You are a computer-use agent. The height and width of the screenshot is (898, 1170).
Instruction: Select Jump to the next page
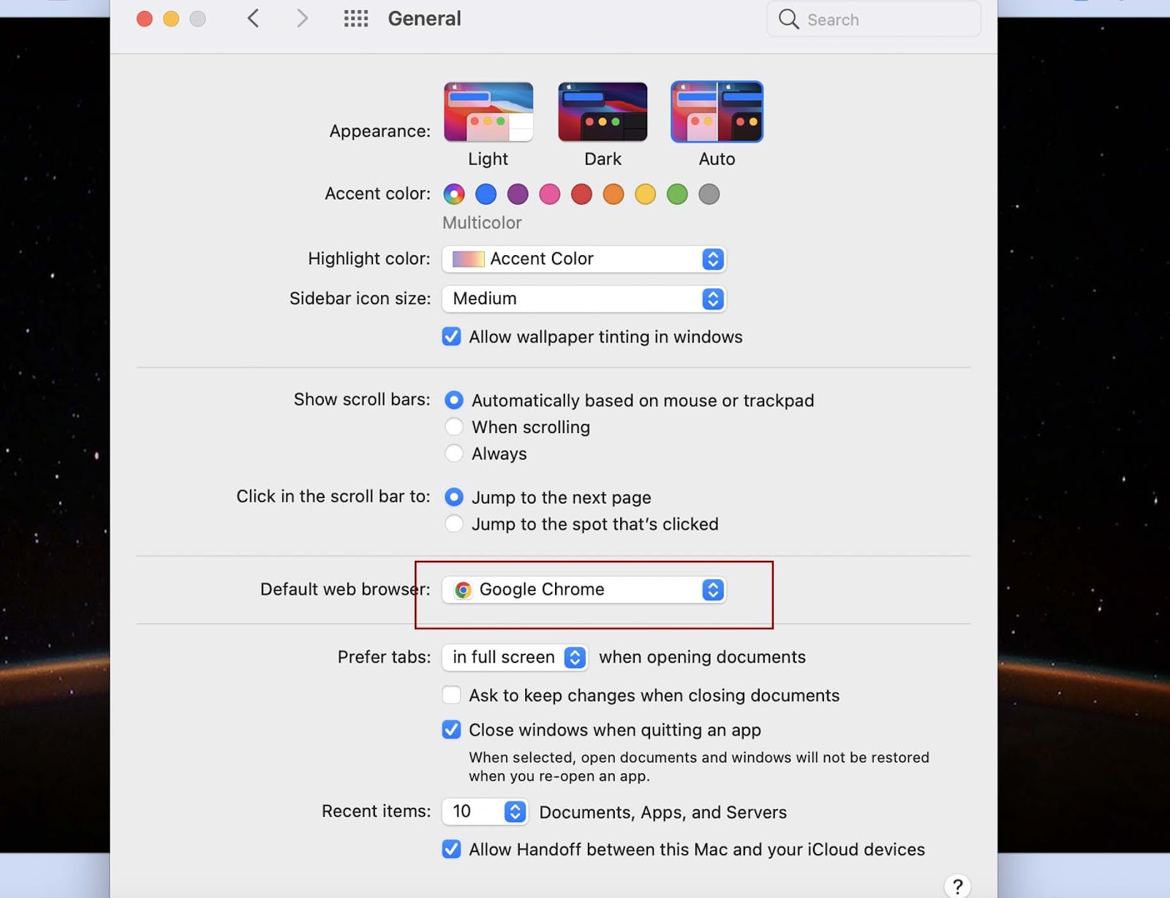(x=454, y=497)
